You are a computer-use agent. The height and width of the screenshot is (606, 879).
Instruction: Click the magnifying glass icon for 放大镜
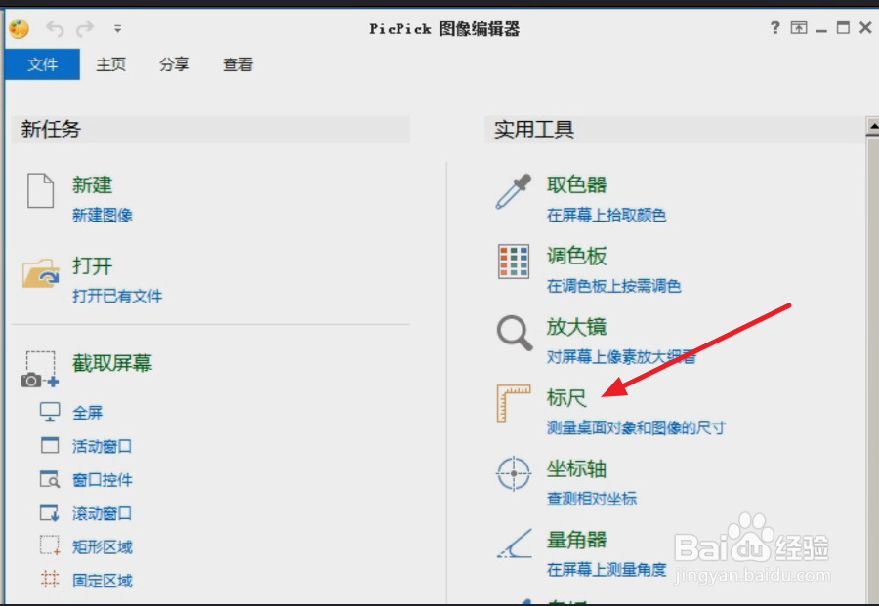pos(514,333)
